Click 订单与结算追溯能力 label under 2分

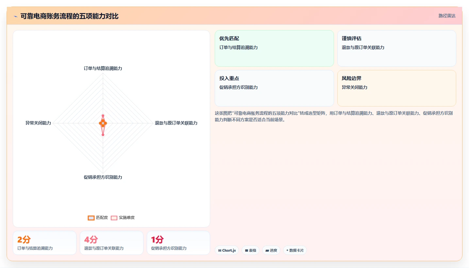point(35,248)
